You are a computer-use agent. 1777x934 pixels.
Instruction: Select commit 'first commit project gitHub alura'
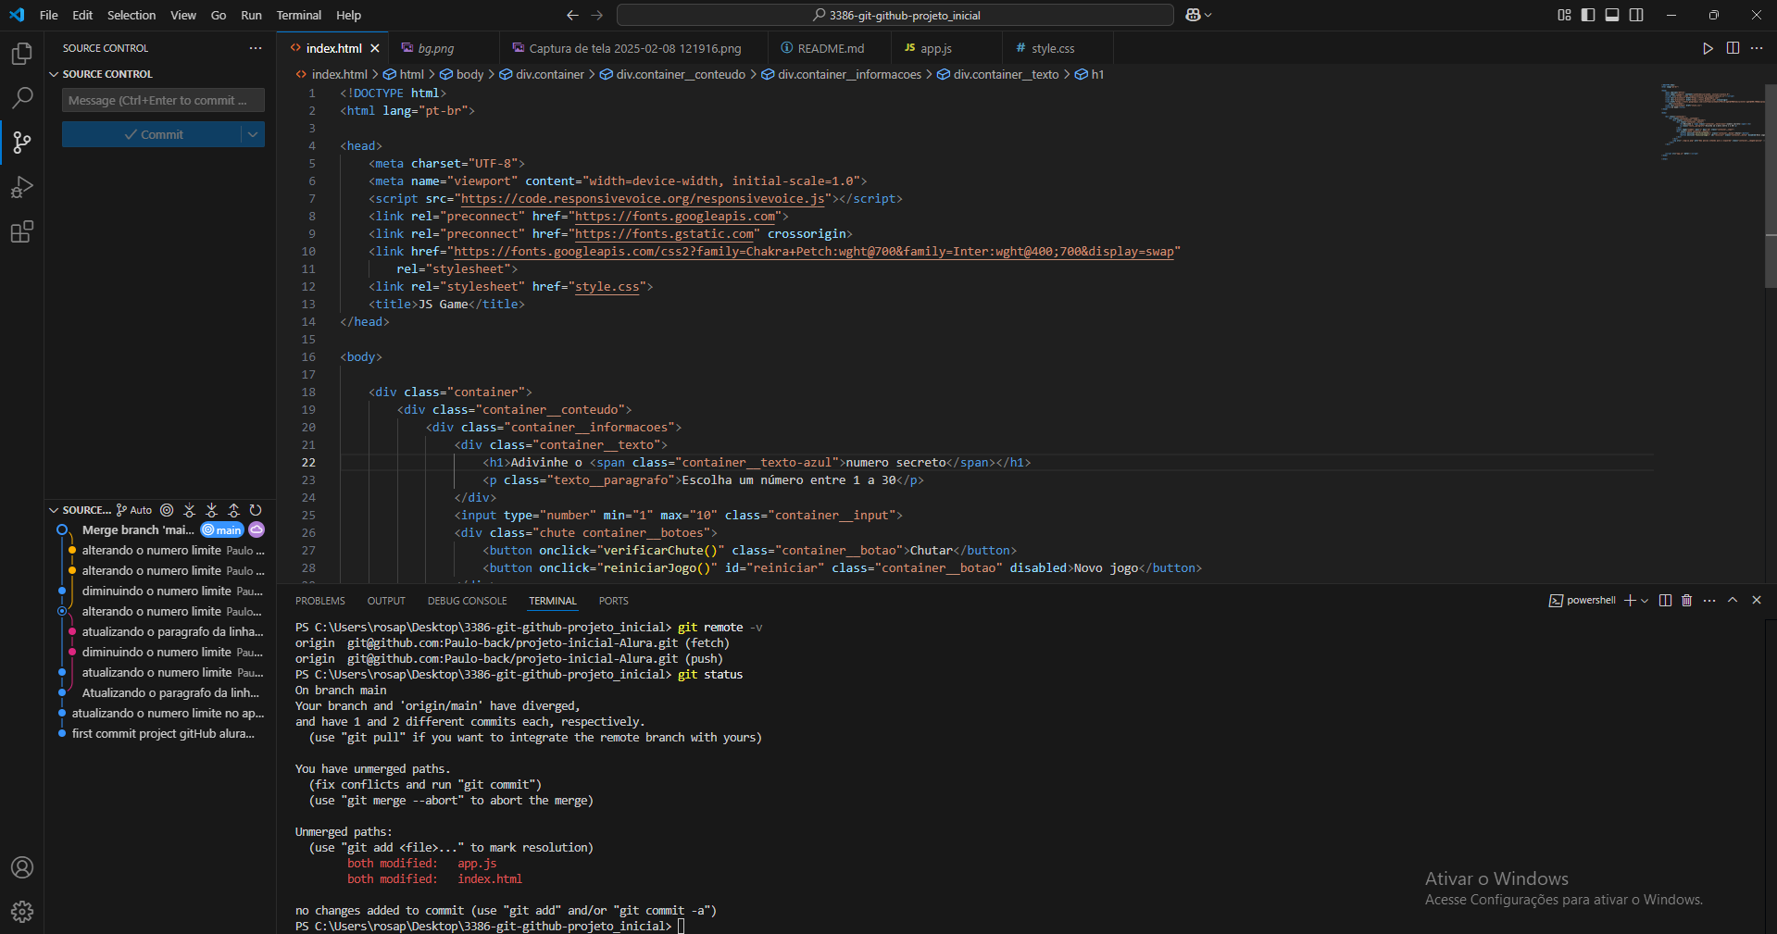point(163,733)
